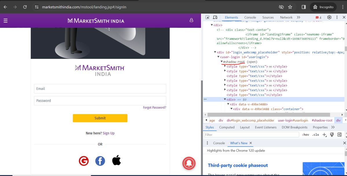The width and height of the screenshot is (347, 176).
Task: Toggle the :hov element state pane
Action: click(305, 135)
